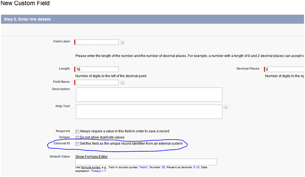Tick the Unique do not allow duplicates checkbox

click(x=77, y=138)
